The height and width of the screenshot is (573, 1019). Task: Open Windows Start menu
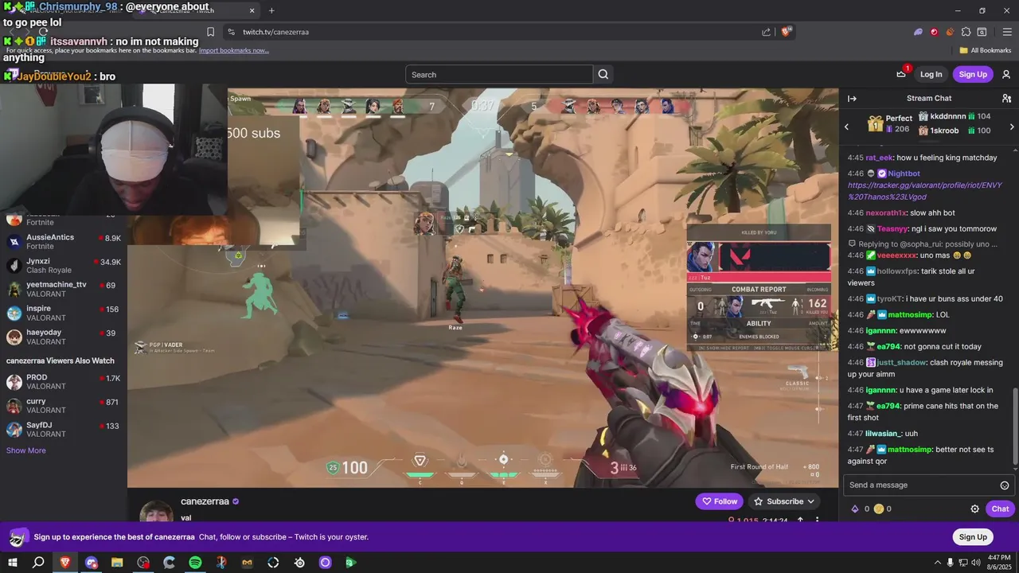(x=13, y=563)
